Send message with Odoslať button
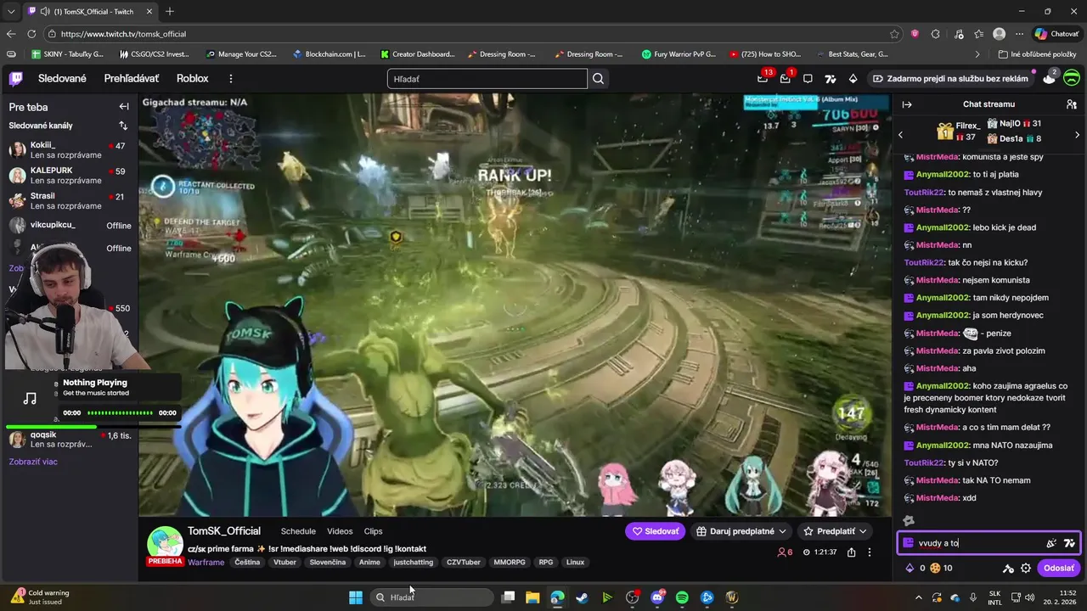The height and width of the screenshot is (611, 1087). 1059,569
